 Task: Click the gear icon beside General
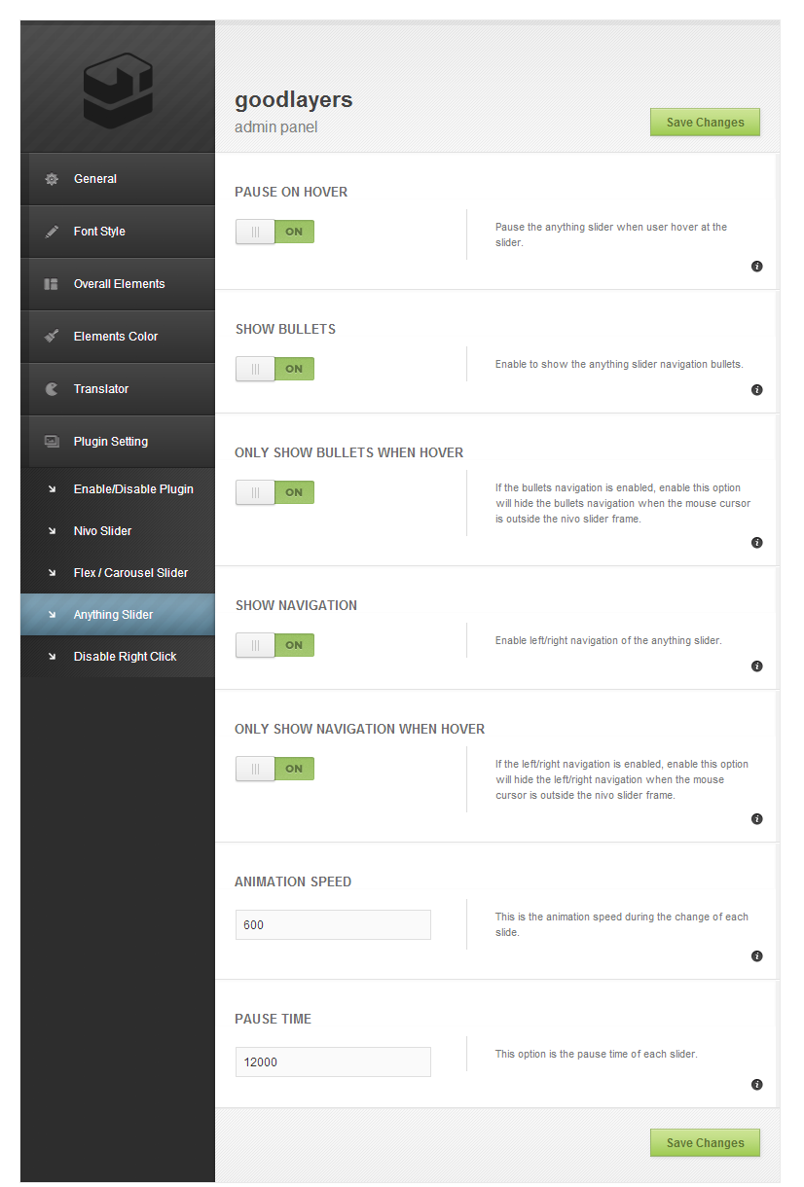click(52, 179)
